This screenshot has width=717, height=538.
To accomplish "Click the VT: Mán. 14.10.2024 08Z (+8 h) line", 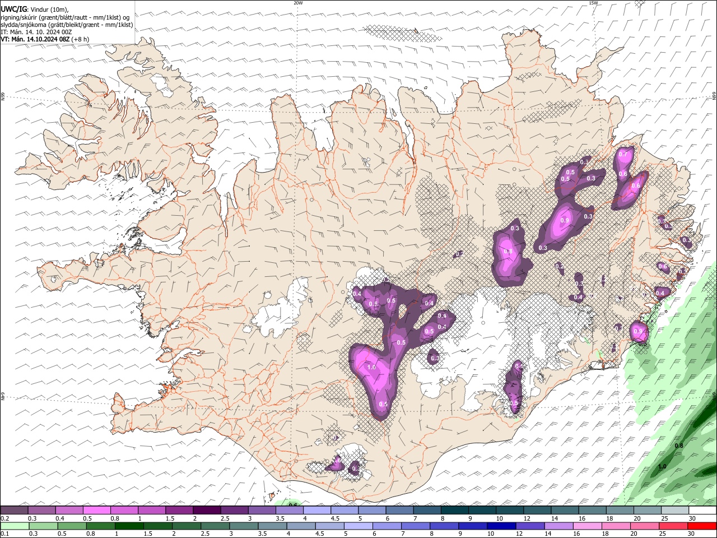I will pos(45,40).
